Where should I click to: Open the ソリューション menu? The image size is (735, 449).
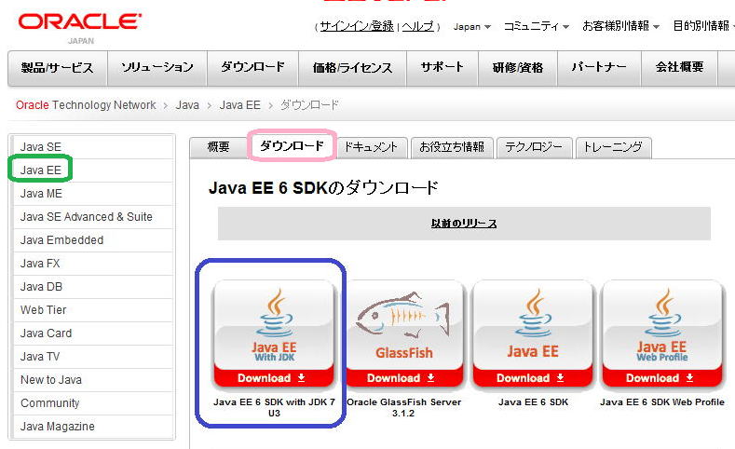click(x=157, y=68)
